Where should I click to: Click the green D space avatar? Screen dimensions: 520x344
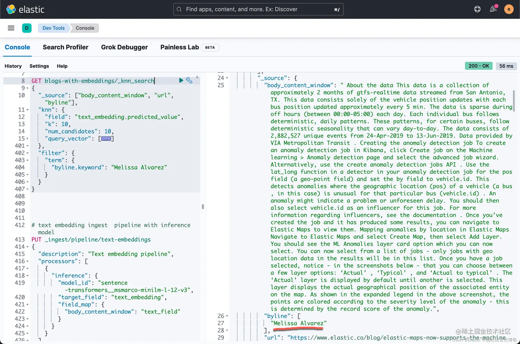pos(27,28)
